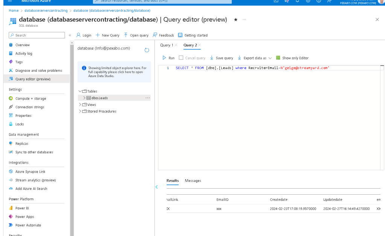Screen dimensions: 385x236
Task: Open Compute + storage settings
Action: tap(31, 98)
